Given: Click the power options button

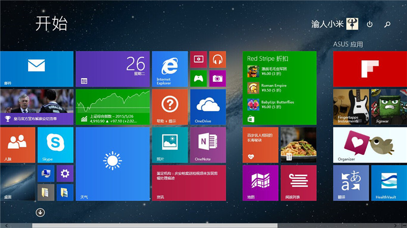Looking at the screenshot, I should [x=370, y=24].
